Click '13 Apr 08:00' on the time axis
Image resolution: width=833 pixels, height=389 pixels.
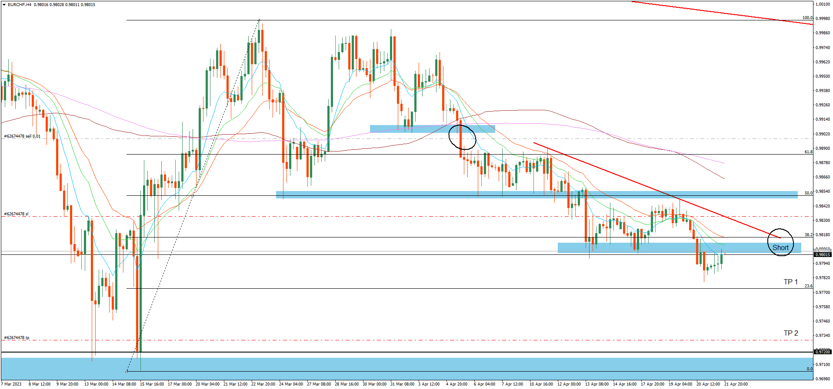(597, 384)
